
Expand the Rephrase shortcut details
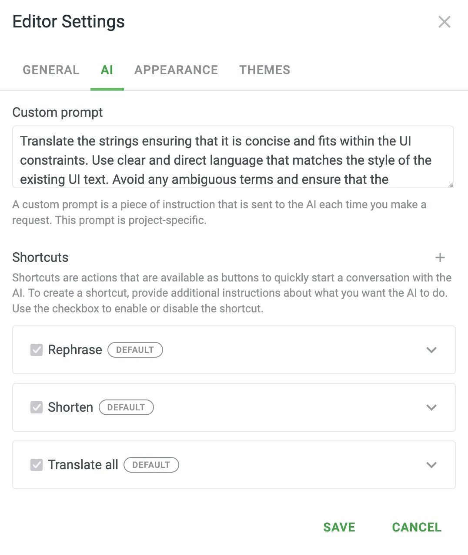[431, 350]
